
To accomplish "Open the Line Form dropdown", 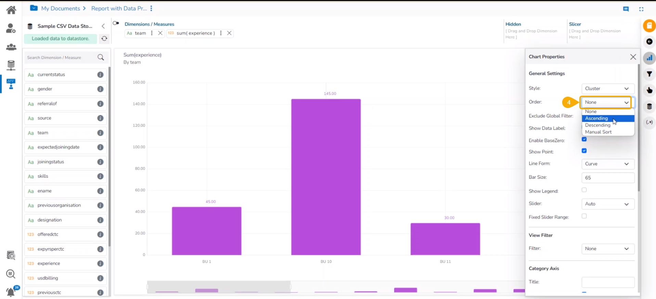I will pos(608,164).
